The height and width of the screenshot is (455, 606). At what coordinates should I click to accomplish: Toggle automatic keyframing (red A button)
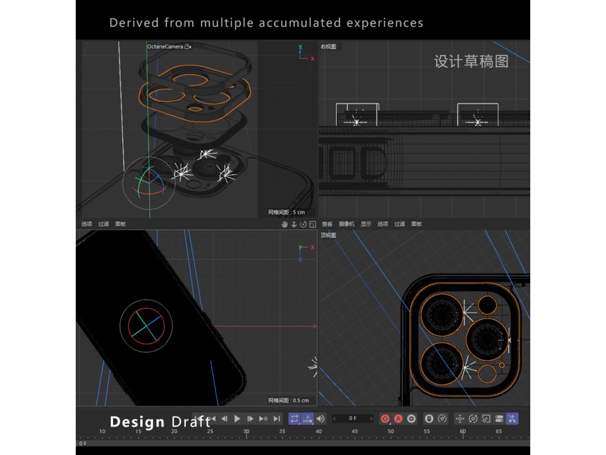coord(398,419)
